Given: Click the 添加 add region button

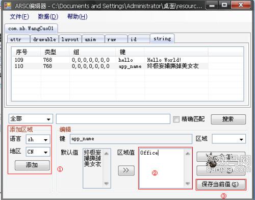Looking at the screenshot, I should tap(32, 165).
